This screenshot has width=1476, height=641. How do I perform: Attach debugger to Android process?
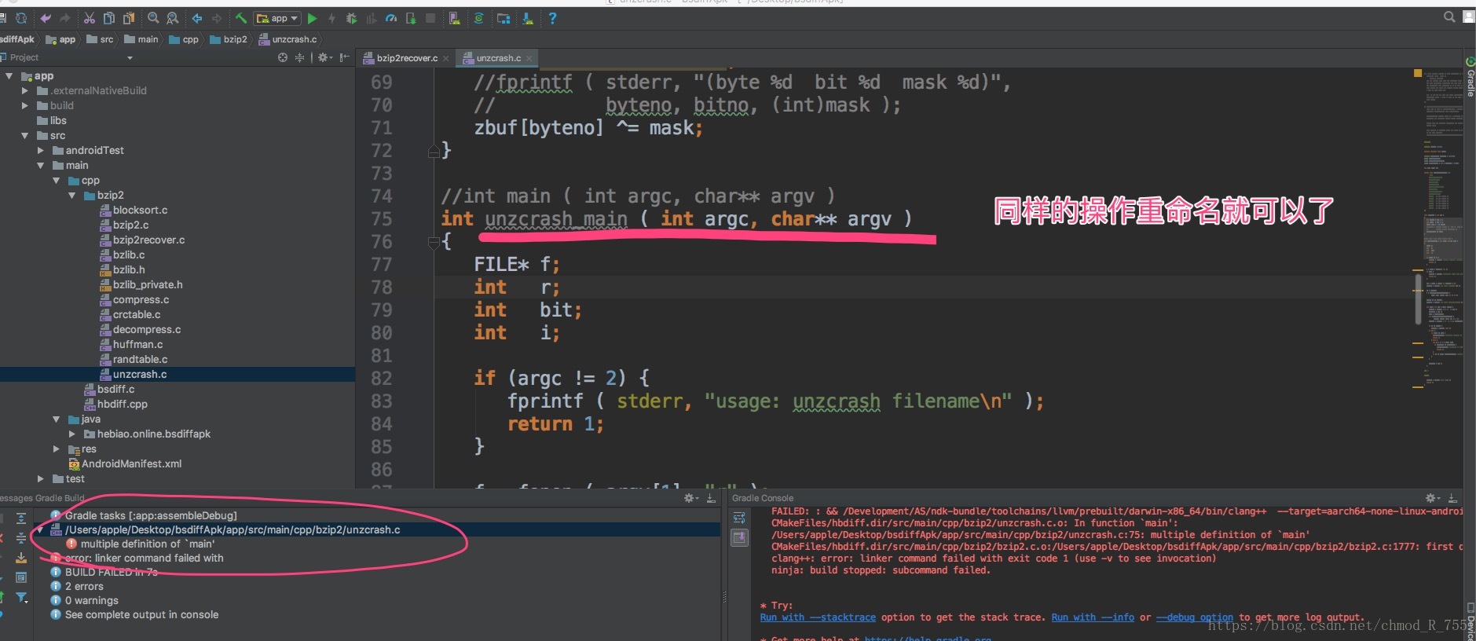click(411, 18)
